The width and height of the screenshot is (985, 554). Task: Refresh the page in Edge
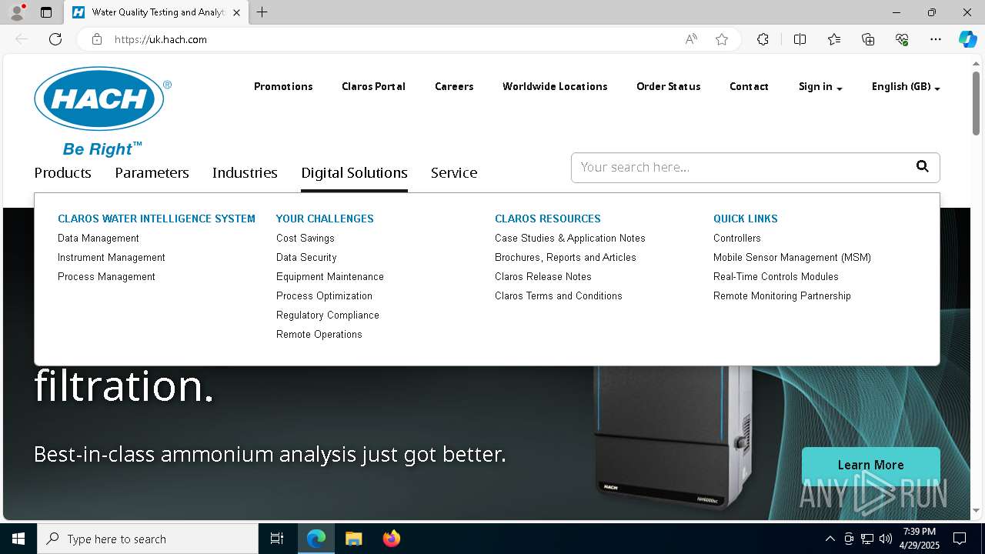[x=55, y=39]
